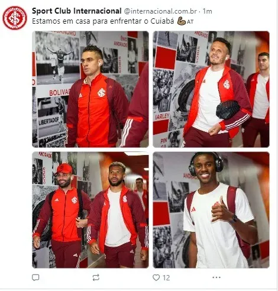
Task: Click the reply speech bubble icon
Action: [x=35, y=277]
